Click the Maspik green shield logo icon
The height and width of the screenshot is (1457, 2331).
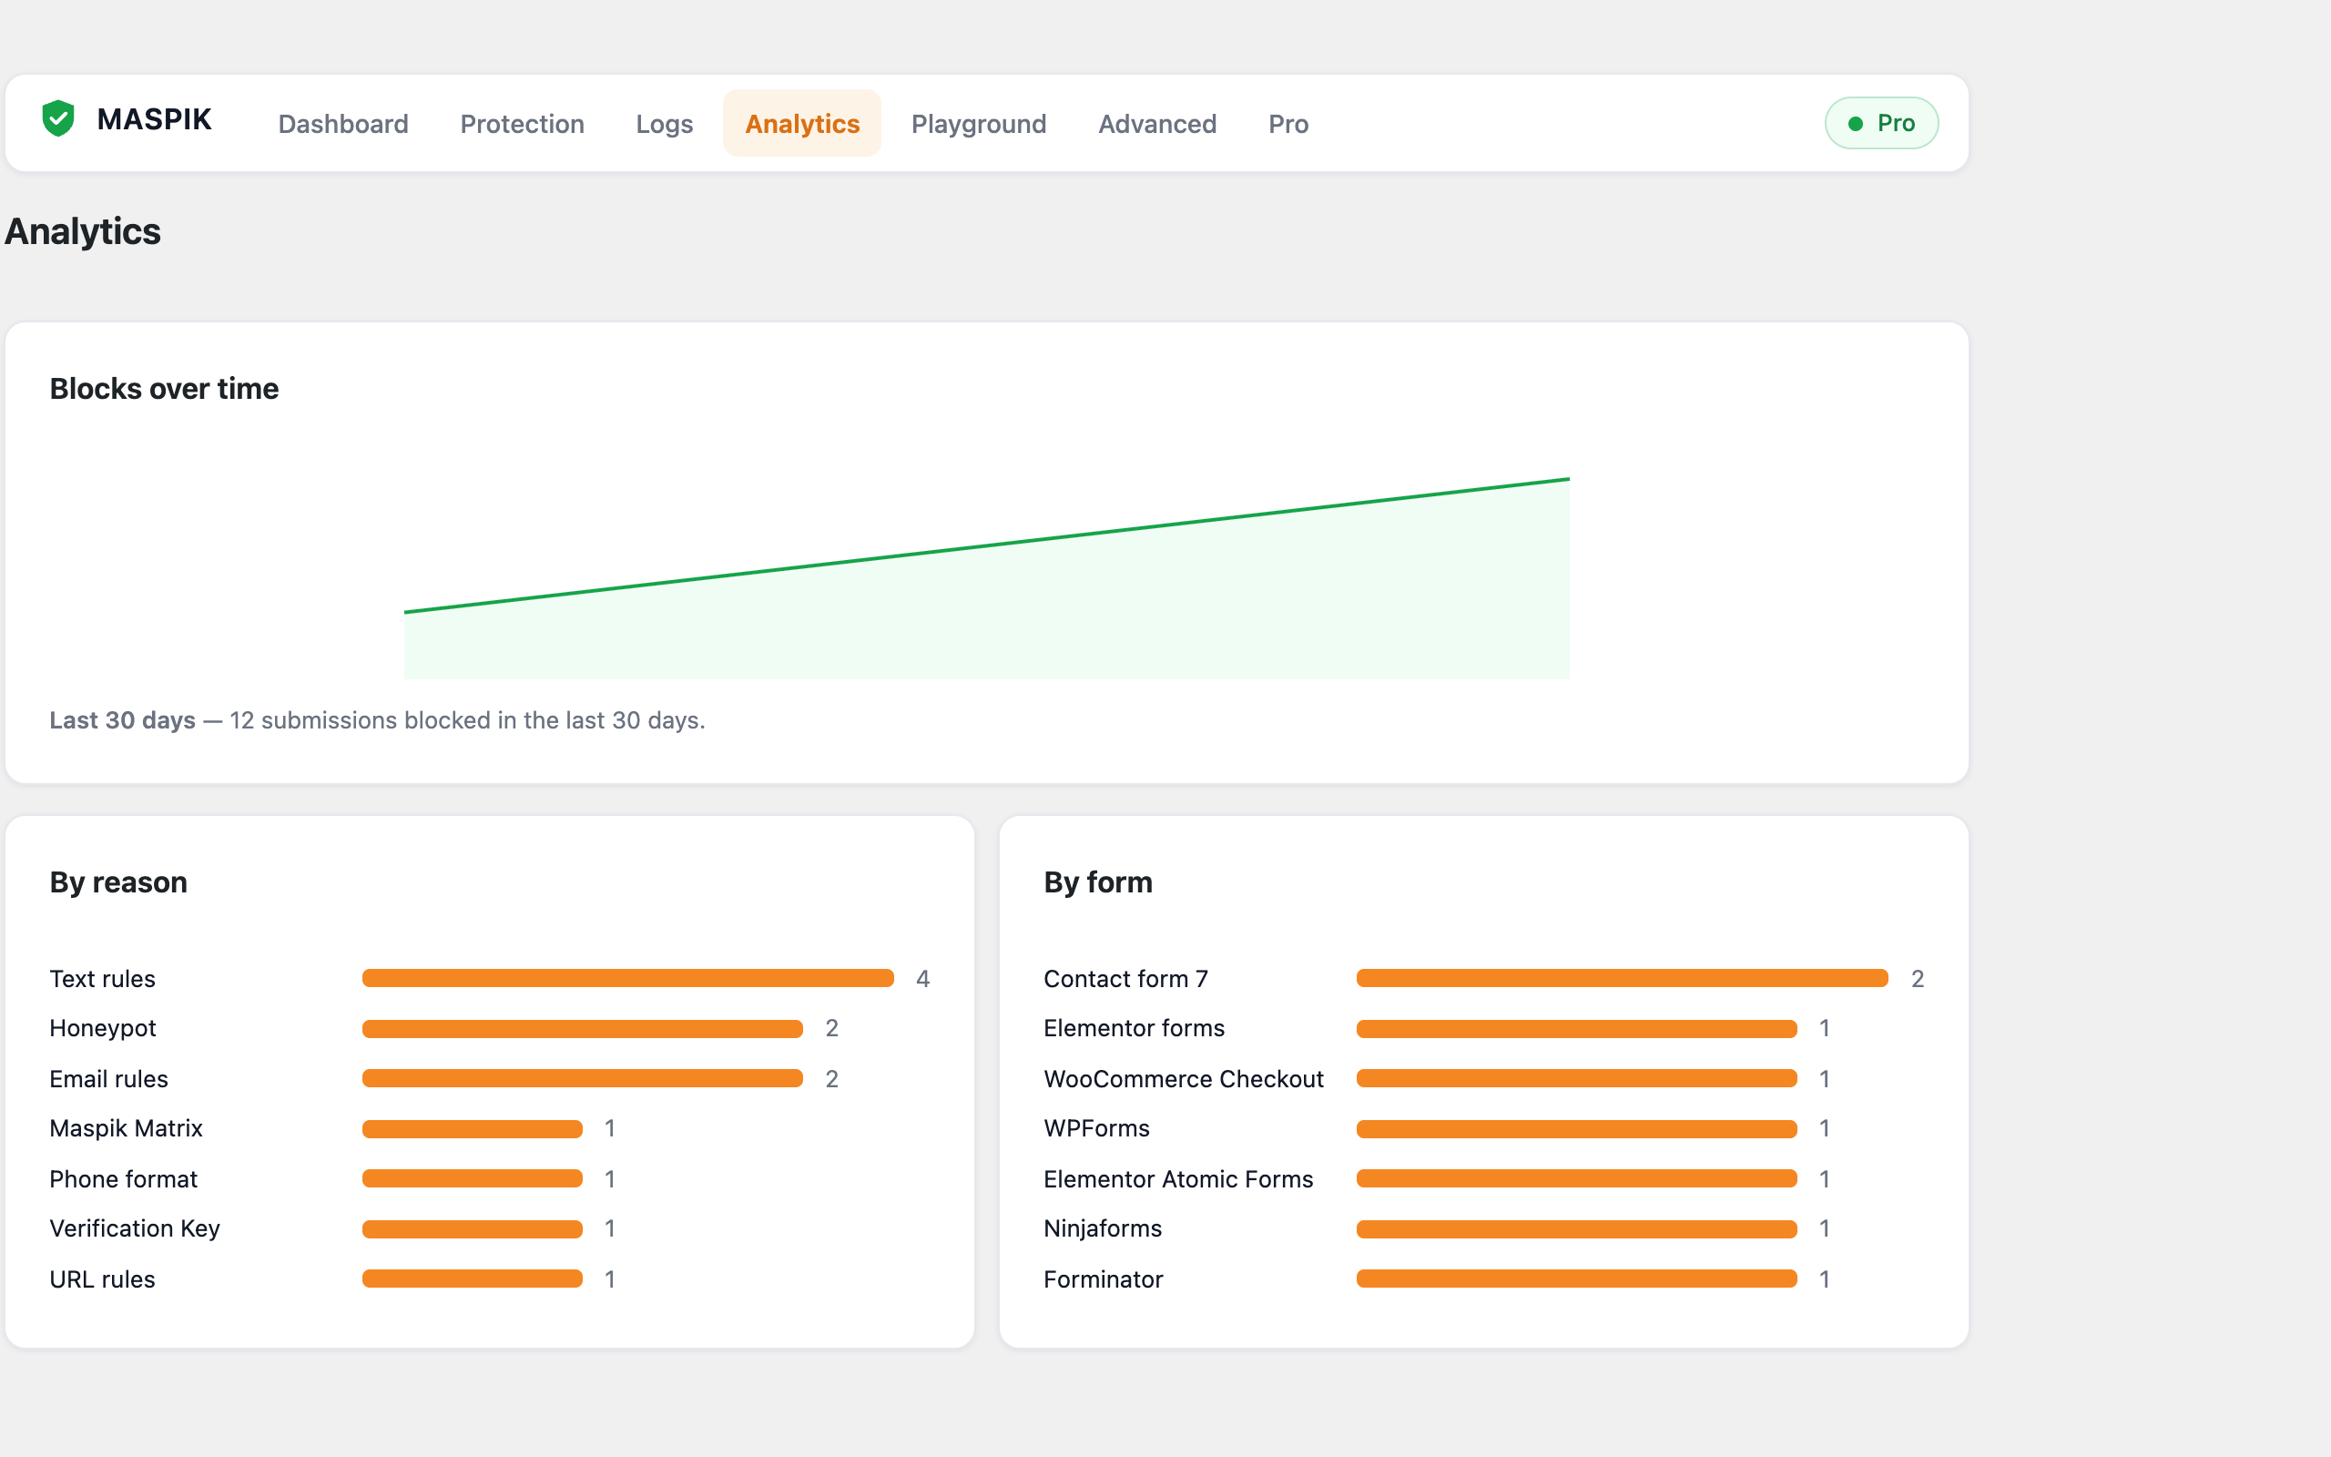[x=59, y=119]
